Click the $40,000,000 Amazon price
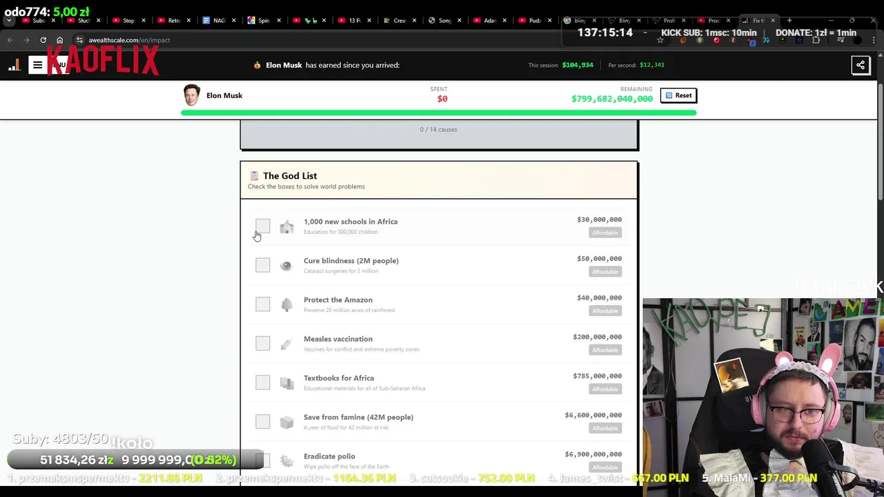The image size is (884, 497). (599, 298)
